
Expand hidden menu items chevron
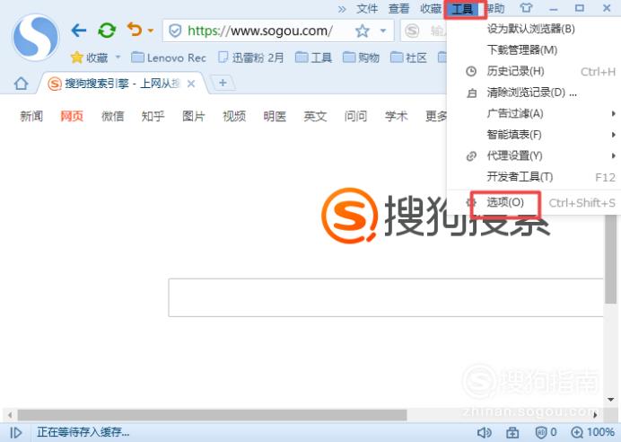coord(342,9)
